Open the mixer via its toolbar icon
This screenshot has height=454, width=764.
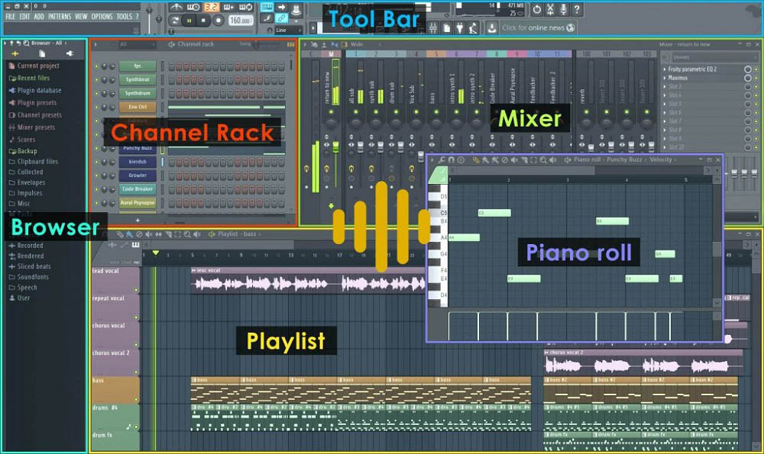433,28
